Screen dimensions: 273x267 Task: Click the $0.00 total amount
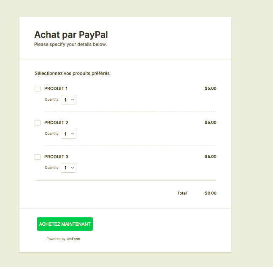(x=210, y=193)
